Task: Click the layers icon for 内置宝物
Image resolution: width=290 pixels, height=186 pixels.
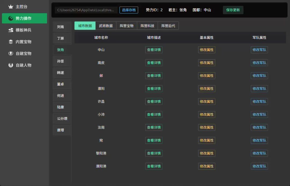Action: click(11, 42)
